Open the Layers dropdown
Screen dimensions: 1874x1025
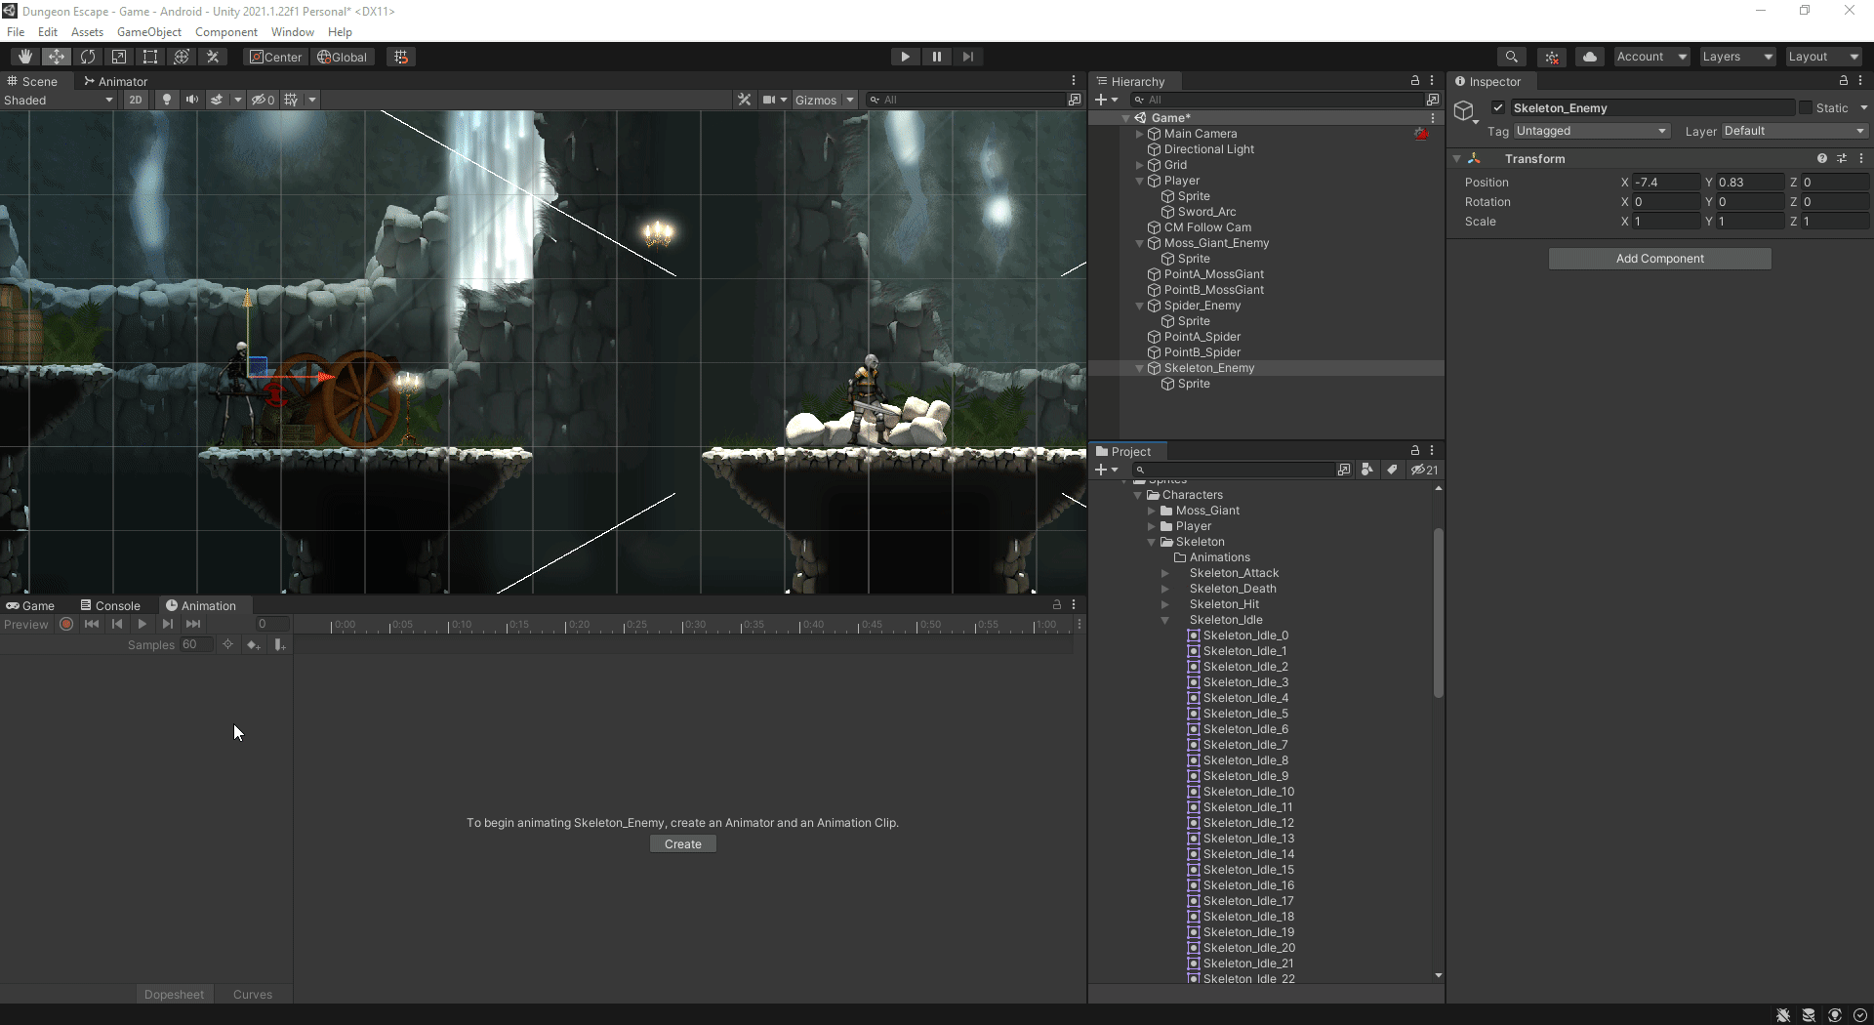coord(1736,57)
